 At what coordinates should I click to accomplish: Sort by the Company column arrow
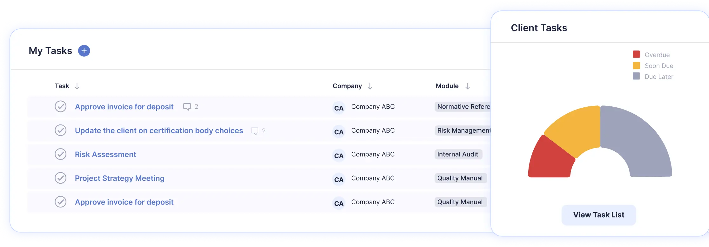tap(370, 86)
